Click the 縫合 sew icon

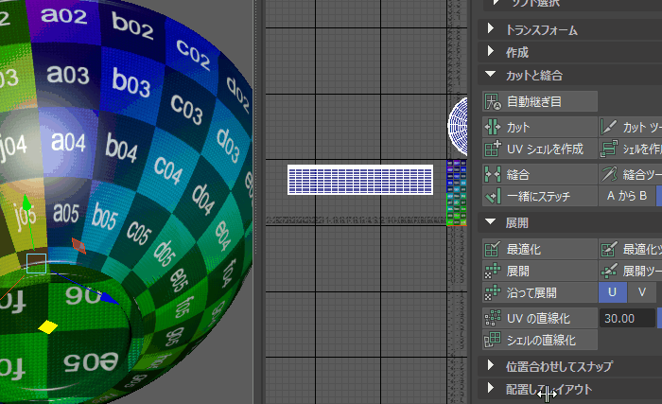493,174
